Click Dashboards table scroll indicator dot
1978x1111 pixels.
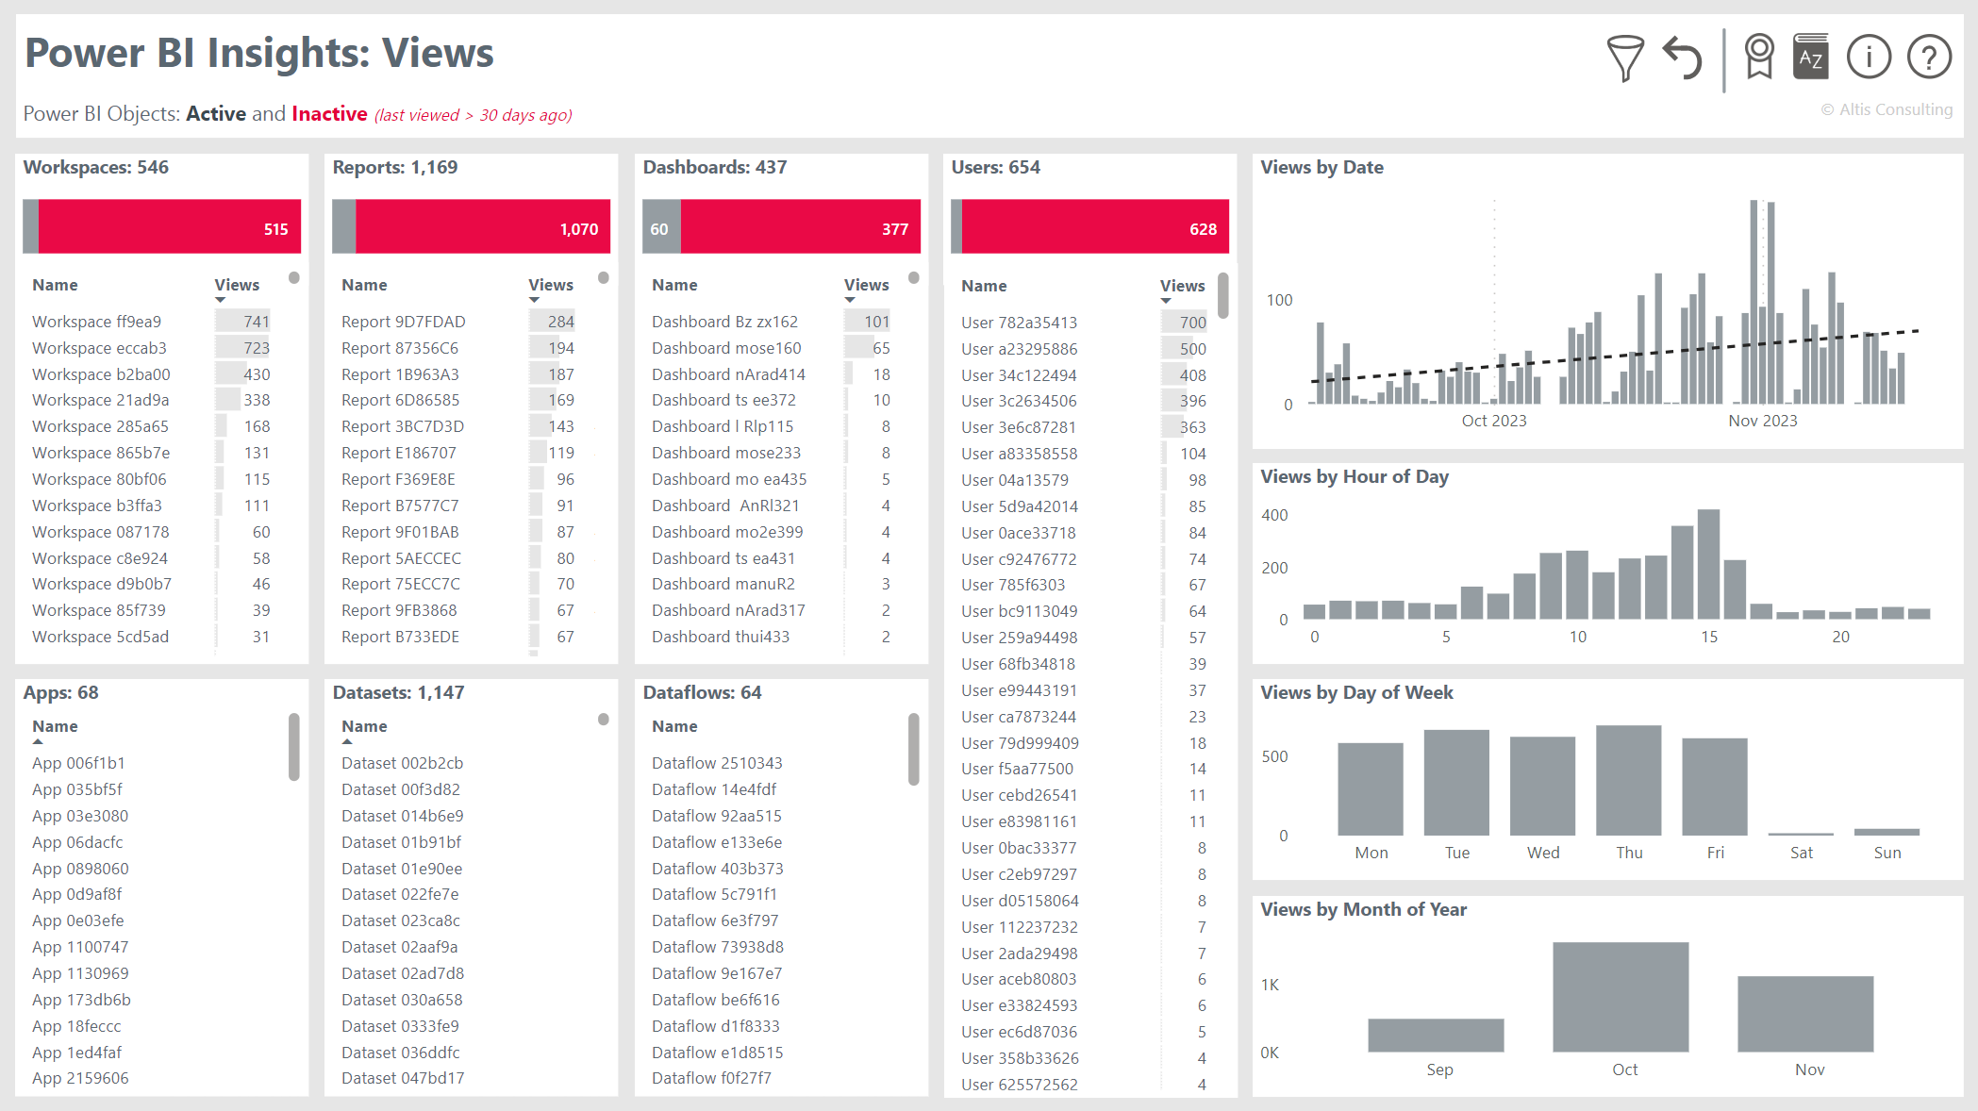point(914,277)
